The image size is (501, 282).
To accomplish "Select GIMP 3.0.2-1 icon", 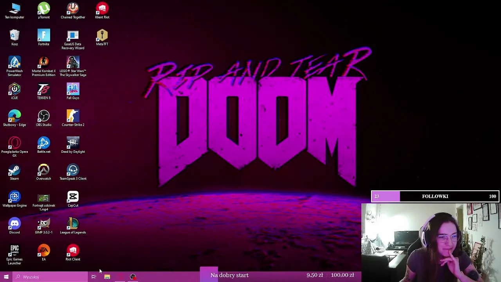I will (43, 226).
